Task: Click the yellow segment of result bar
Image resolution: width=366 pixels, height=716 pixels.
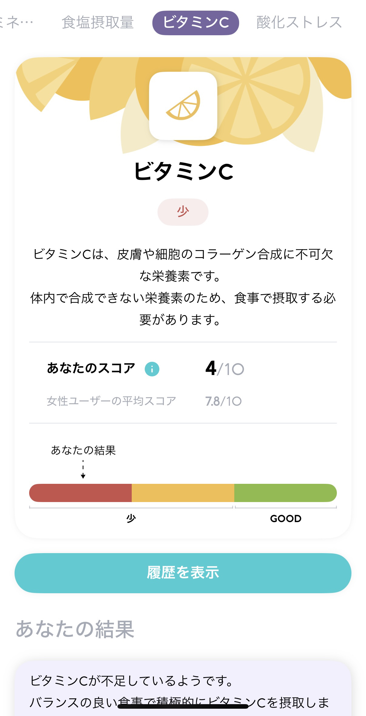Action: (x=183, y=493)
